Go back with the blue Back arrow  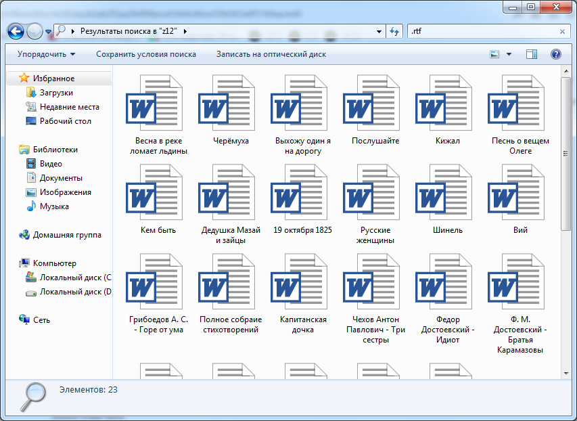click(16, 31)
